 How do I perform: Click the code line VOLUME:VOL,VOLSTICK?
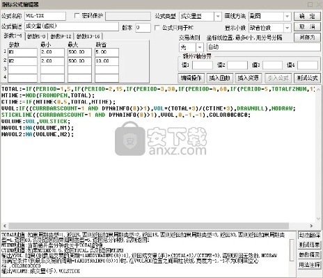[x=36, y=122]
